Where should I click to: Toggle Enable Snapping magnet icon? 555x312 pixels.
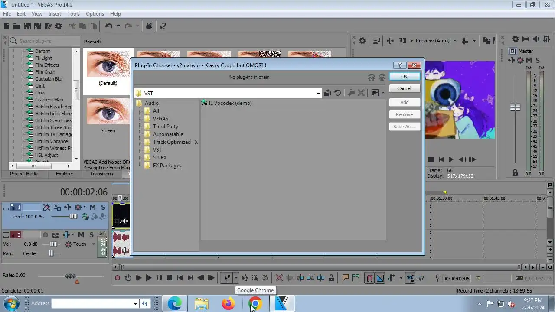point(369,278)
